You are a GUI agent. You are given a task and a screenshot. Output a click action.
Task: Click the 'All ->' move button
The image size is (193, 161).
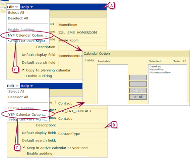coord(138,91)
